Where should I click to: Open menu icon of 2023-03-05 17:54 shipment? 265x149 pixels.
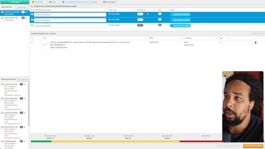coord(25,127)
